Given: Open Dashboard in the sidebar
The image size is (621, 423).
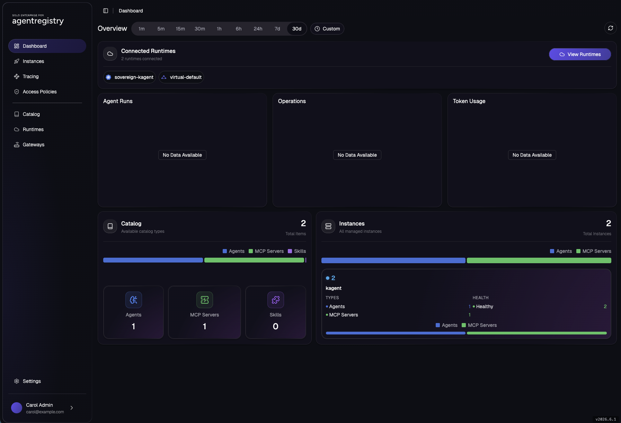Looking at the screenshot, I should click(47, 46).
